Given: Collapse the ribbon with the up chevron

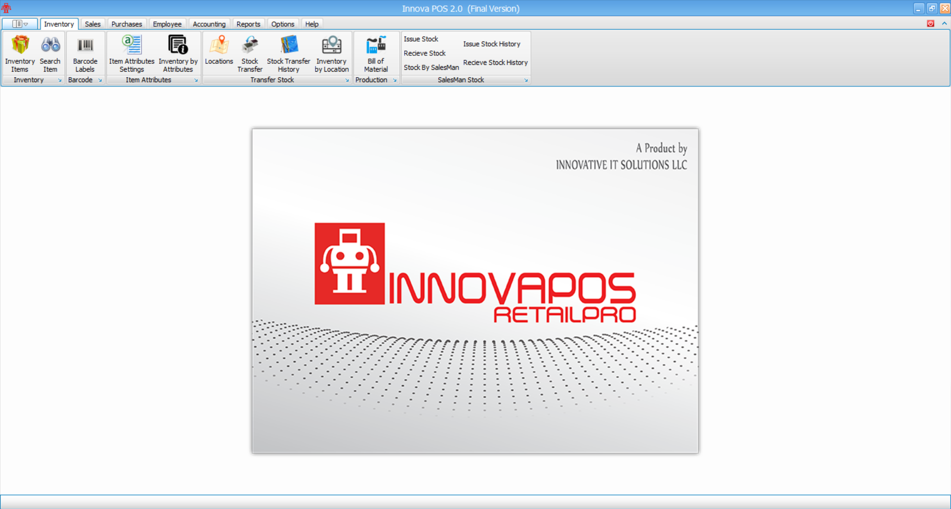Looking at the screenshot, I should point(944,23).
